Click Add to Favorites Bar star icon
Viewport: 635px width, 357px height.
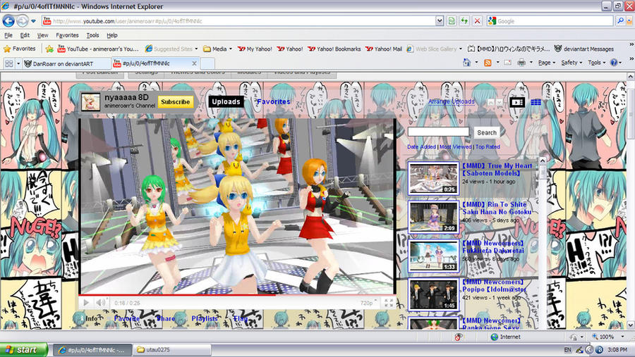pyautogui.click(x=49, y=49)
